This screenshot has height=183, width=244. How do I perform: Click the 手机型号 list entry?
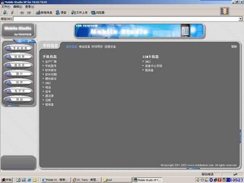pyautogui.click(x=51, y=66)
